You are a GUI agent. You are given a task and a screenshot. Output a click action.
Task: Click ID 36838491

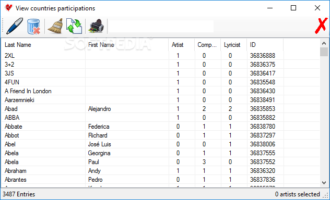tap(263, 100)
